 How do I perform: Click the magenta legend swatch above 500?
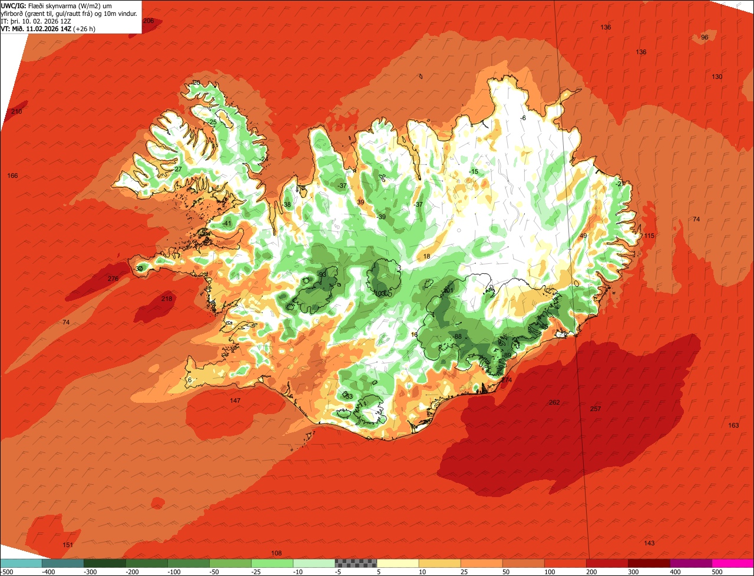[732, 563]
